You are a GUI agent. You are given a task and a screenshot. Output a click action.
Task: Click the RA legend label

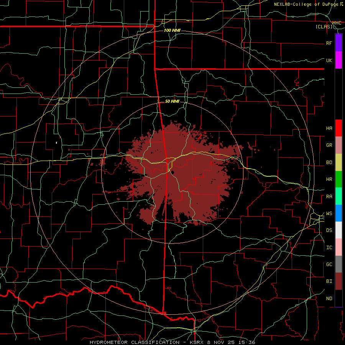coord(329,197)
